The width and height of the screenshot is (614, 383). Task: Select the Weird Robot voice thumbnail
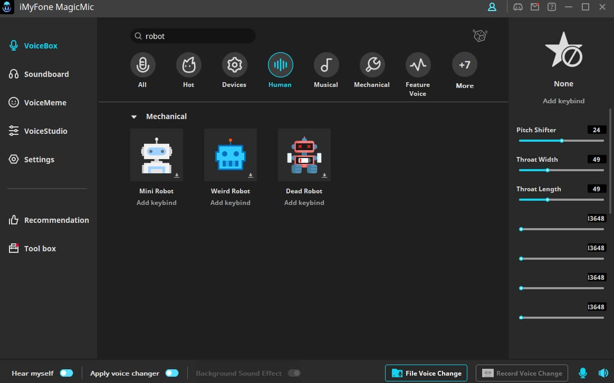[x=230, y=155]
